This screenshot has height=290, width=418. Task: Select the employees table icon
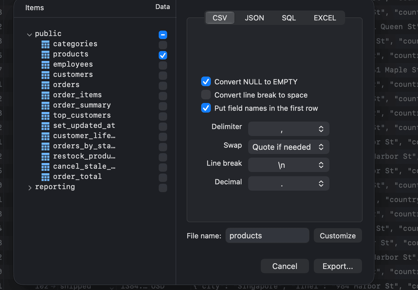[45, 65]
